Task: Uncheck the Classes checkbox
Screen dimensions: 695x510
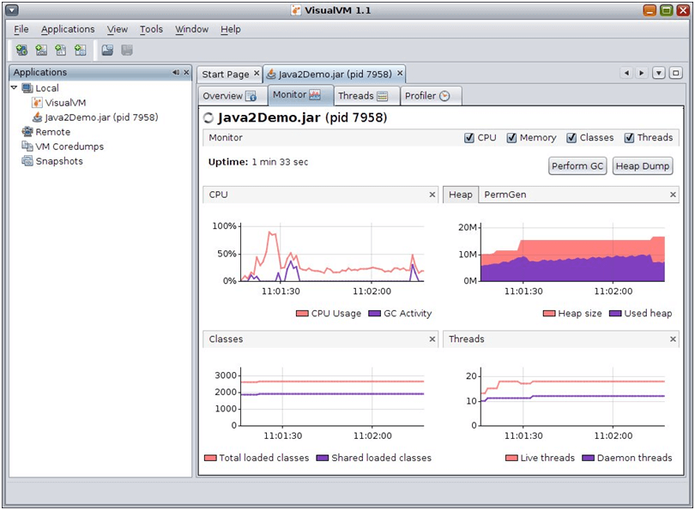Action: pos(571,138)
